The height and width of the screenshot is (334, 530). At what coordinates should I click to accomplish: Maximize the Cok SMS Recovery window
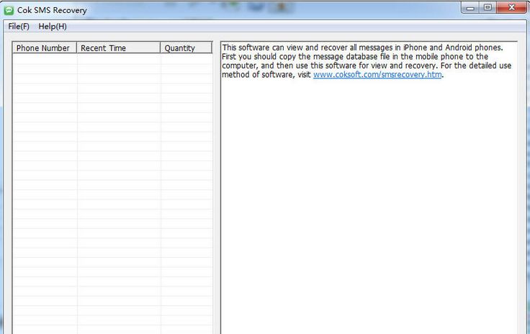point(488,8)
